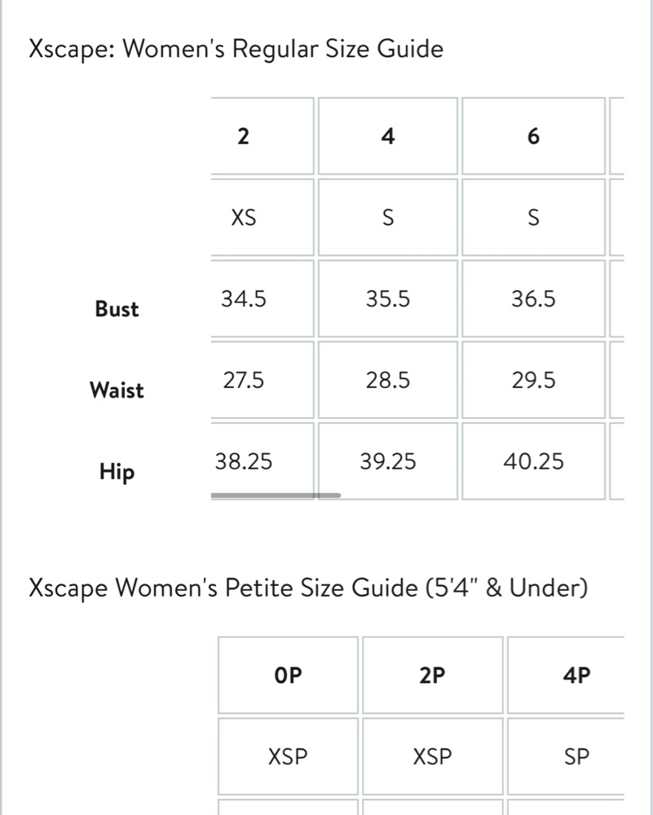Select the 2P petite size header
653x815 pixels.
tap(433, 675)
